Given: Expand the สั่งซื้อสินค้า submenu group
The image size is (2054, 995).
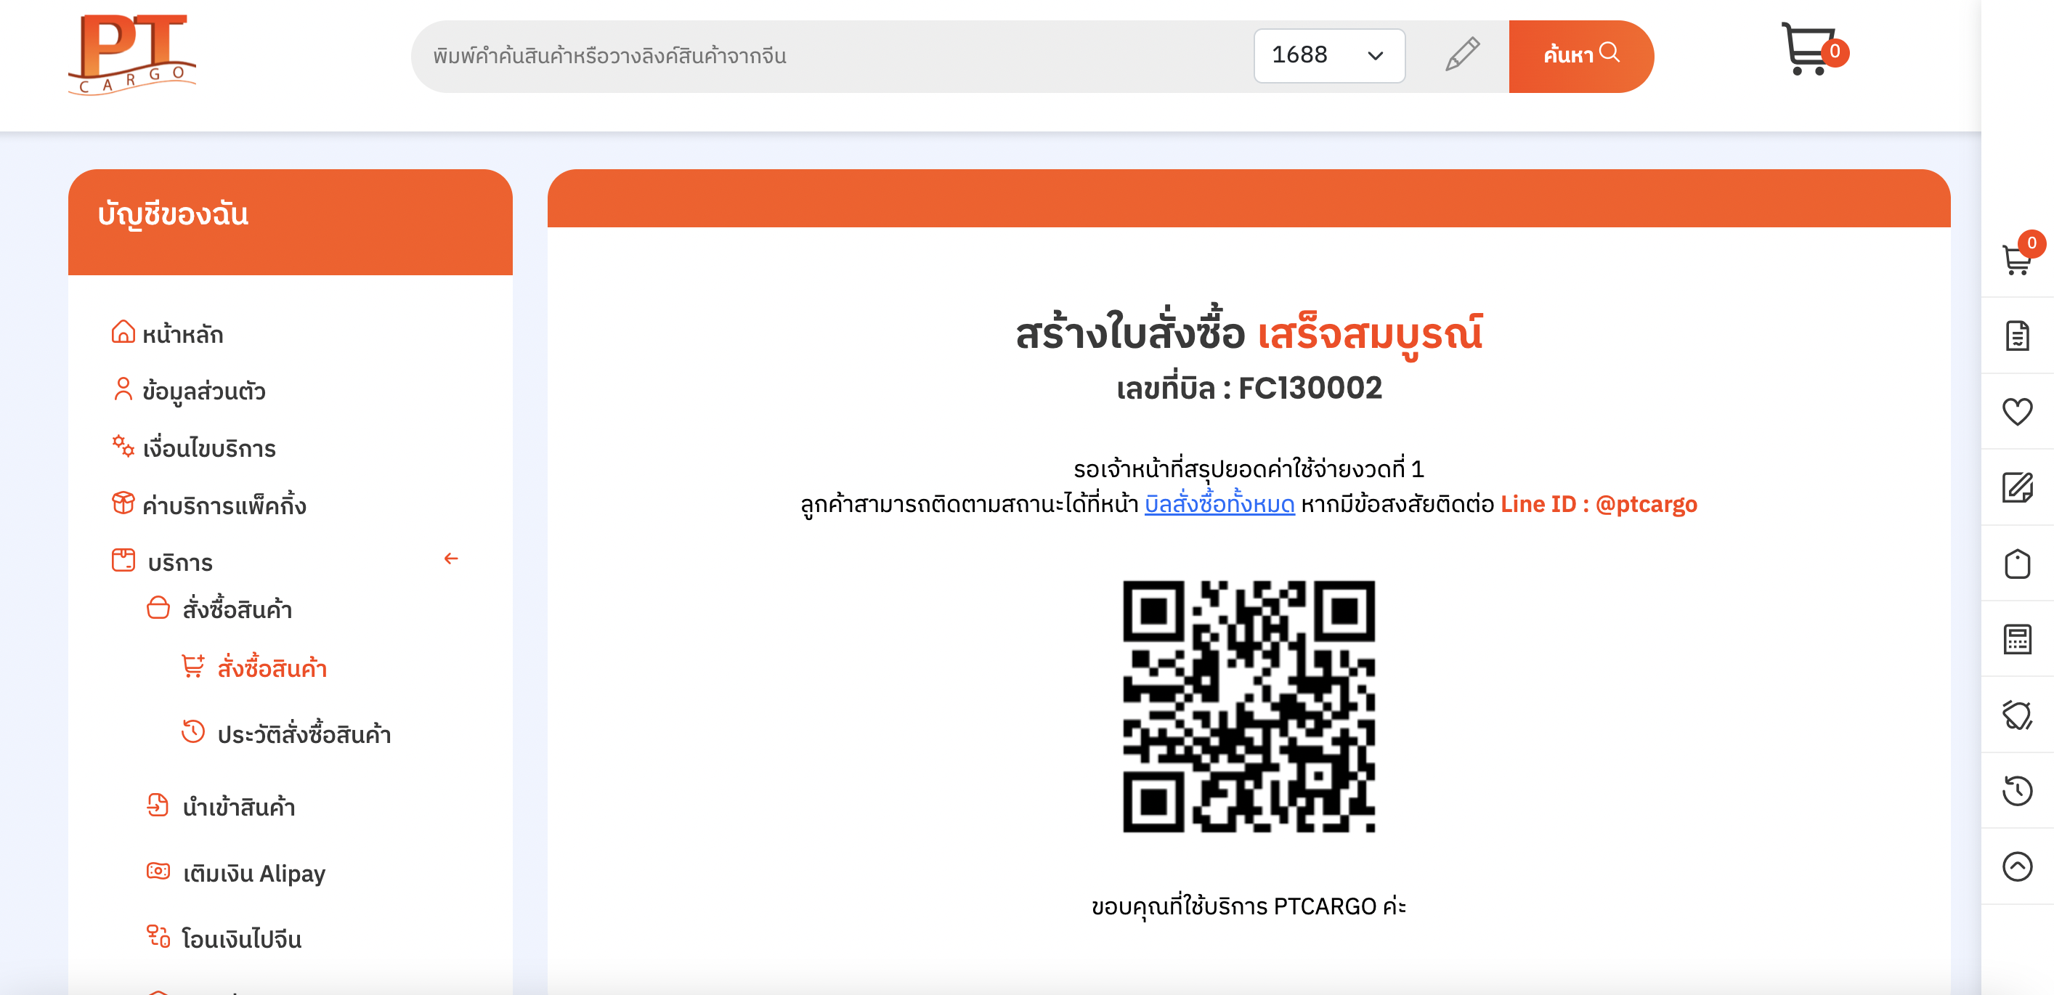Looking at the screenshot, I should click(x=237, y=610).
